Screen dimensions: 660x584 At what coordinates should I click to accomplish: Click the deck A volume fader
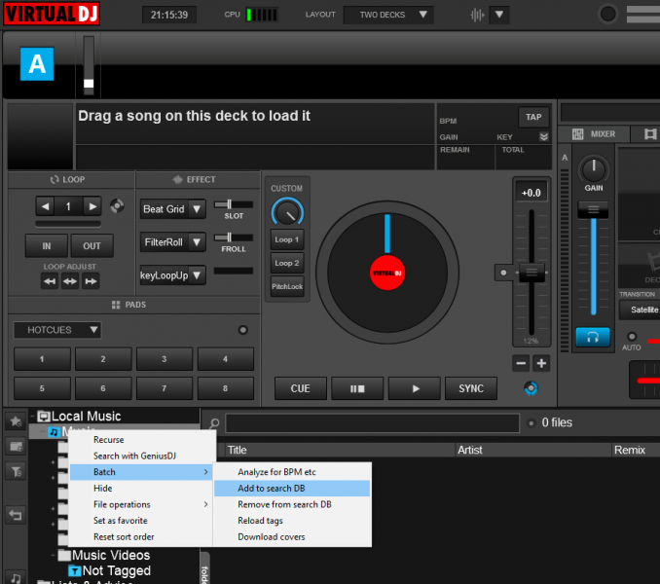click(x=593, y=209)
